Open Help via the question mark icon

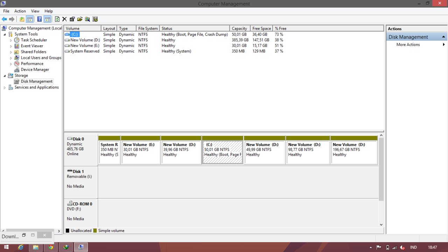pyautogui.click(x=40, y=19)
